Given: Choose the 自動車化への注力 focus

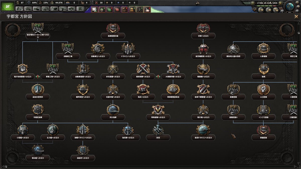Looking at the screenshot, I should (98, 51).
